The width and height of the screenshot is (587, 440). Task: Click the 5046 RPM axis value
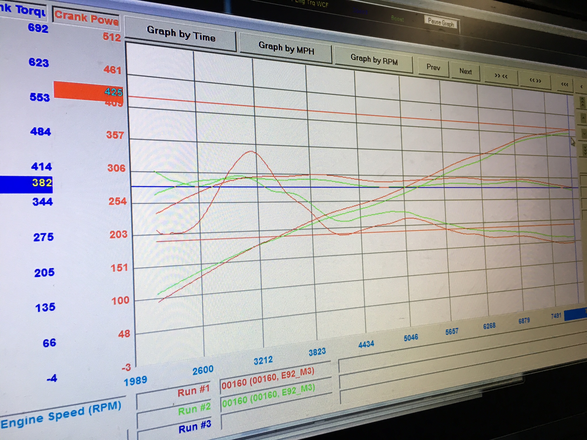coord(411,338)
